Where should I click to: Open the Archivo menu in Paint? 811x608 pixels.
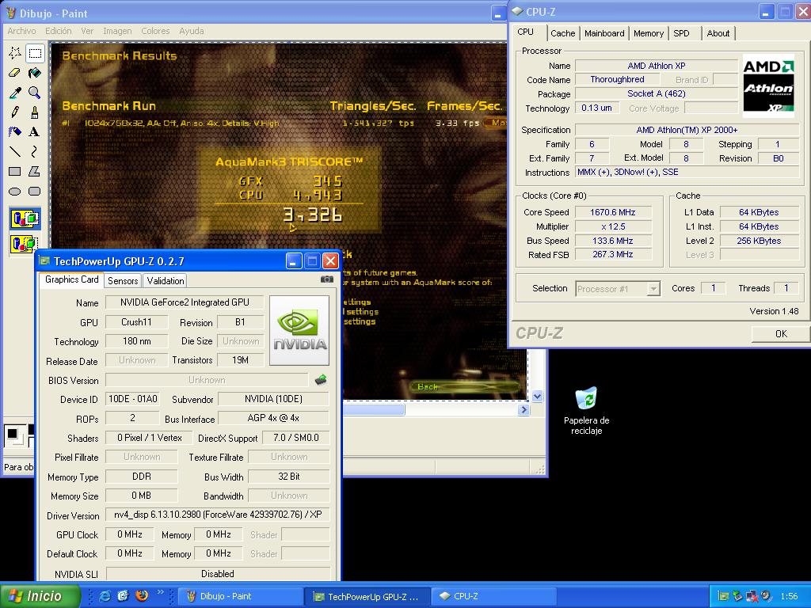(x=21, y=31)
